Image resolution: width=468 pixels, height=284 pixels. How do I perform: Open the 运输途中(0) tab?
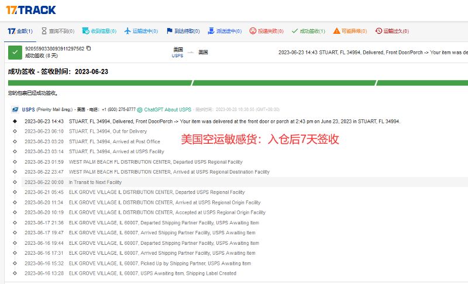[141, 31]
